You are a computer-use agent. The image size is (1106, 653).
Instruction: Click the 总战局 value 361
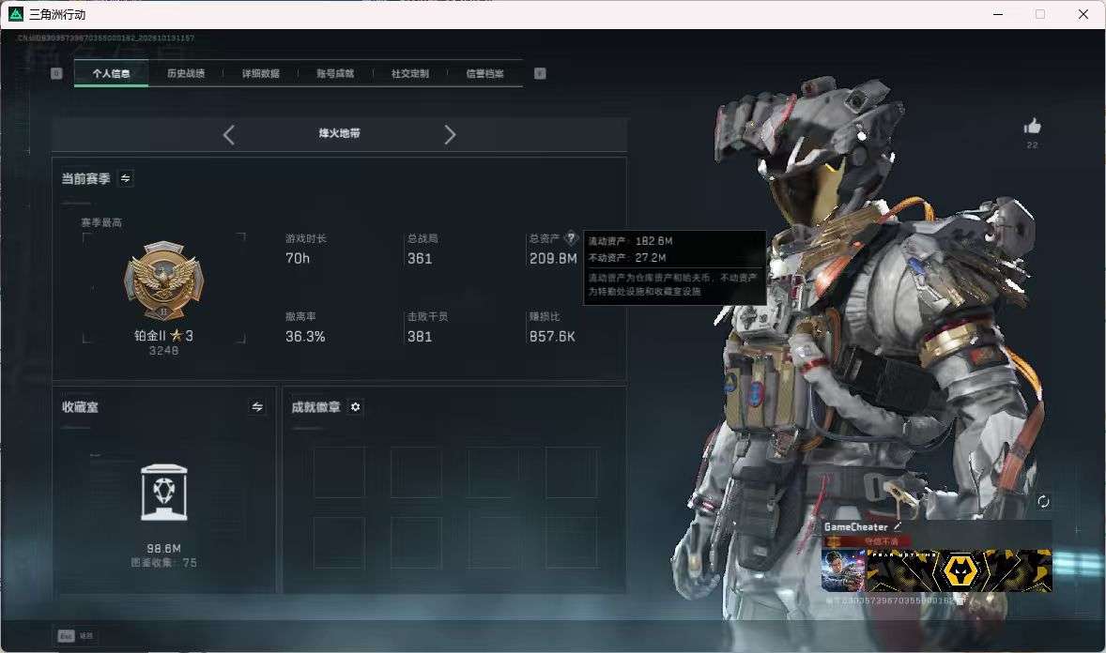pyautogui.click(x=420, y=259)
